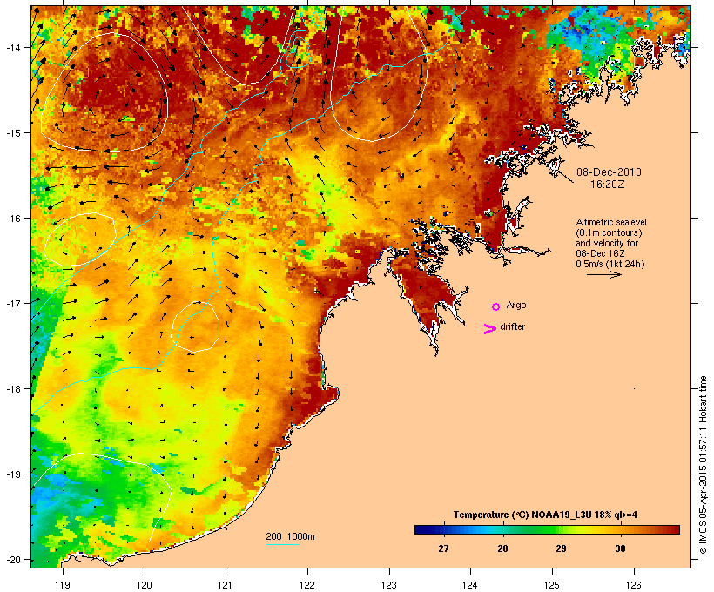
Task: Click the '0.5m/s (1kt 24h)' velocity scale text
Action: coord(610,264)
